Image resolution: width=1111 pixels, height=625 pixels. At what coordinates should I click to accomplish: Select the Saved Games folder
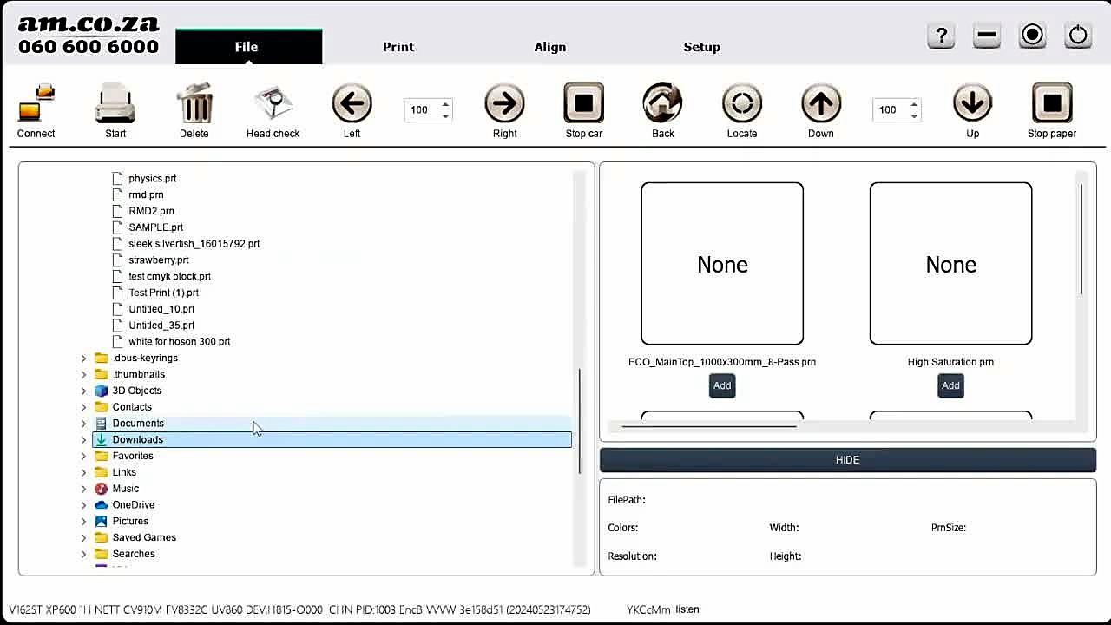(144, 538)
